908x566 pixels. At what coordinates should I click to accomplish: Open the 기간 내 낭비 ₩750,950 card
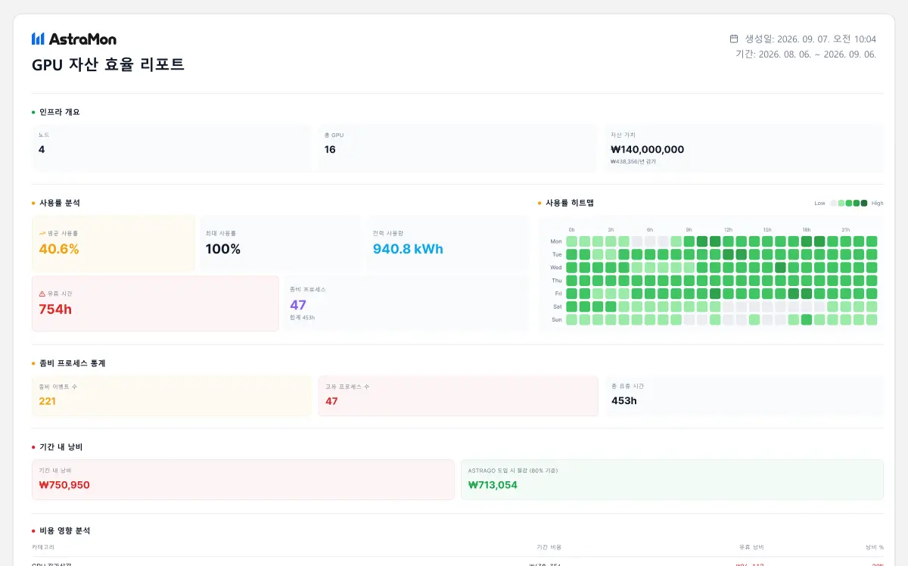click(243, 480)
